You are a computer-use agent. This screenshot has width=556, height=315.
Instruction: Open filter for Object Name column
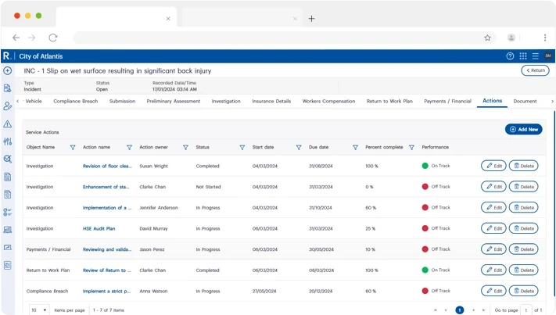point(73,147)
